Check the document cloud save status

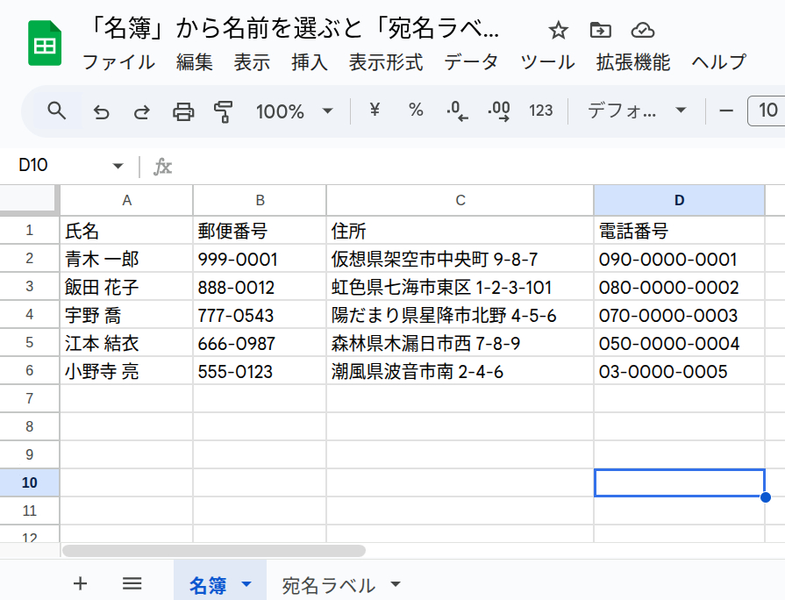pos(643,30)
